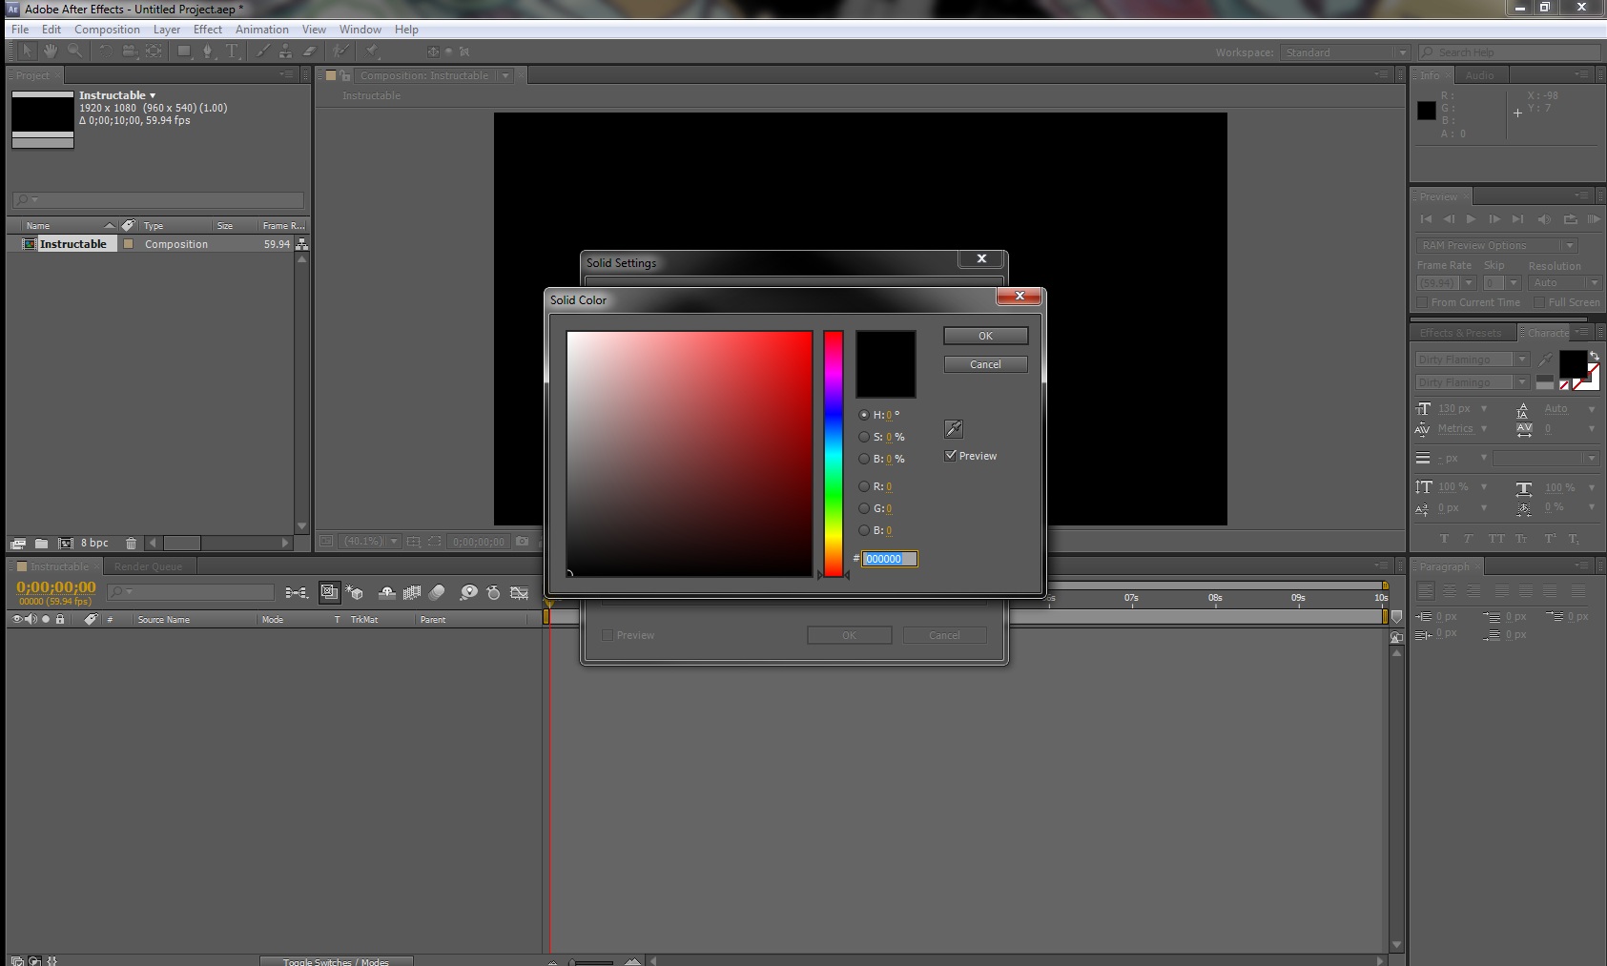Image resolution: width=1607 pixels, height=966 pixels.
Task: Select the Pen tool
Action: click(208, 51)
